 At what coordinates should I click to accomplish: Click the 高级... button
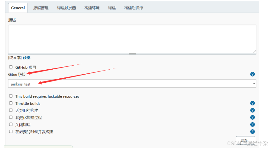246,141
